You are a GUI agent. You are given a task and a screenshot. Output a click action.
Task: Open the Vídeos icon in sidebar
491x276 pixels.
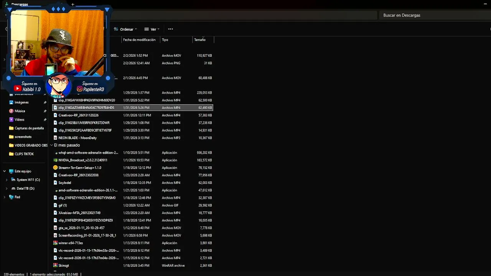pyautogui.click(x=11, y=120)
